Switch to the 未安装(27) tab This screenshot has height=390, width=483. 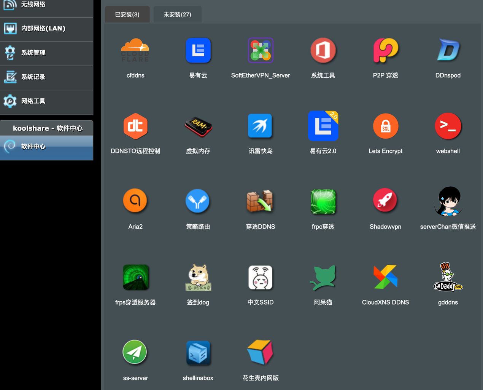177,14
